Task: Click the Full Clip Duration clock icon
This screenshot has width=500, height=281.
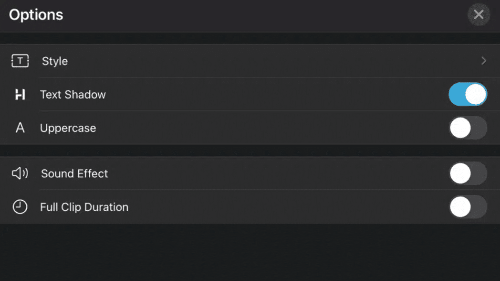Action: [x=20, y=206]
